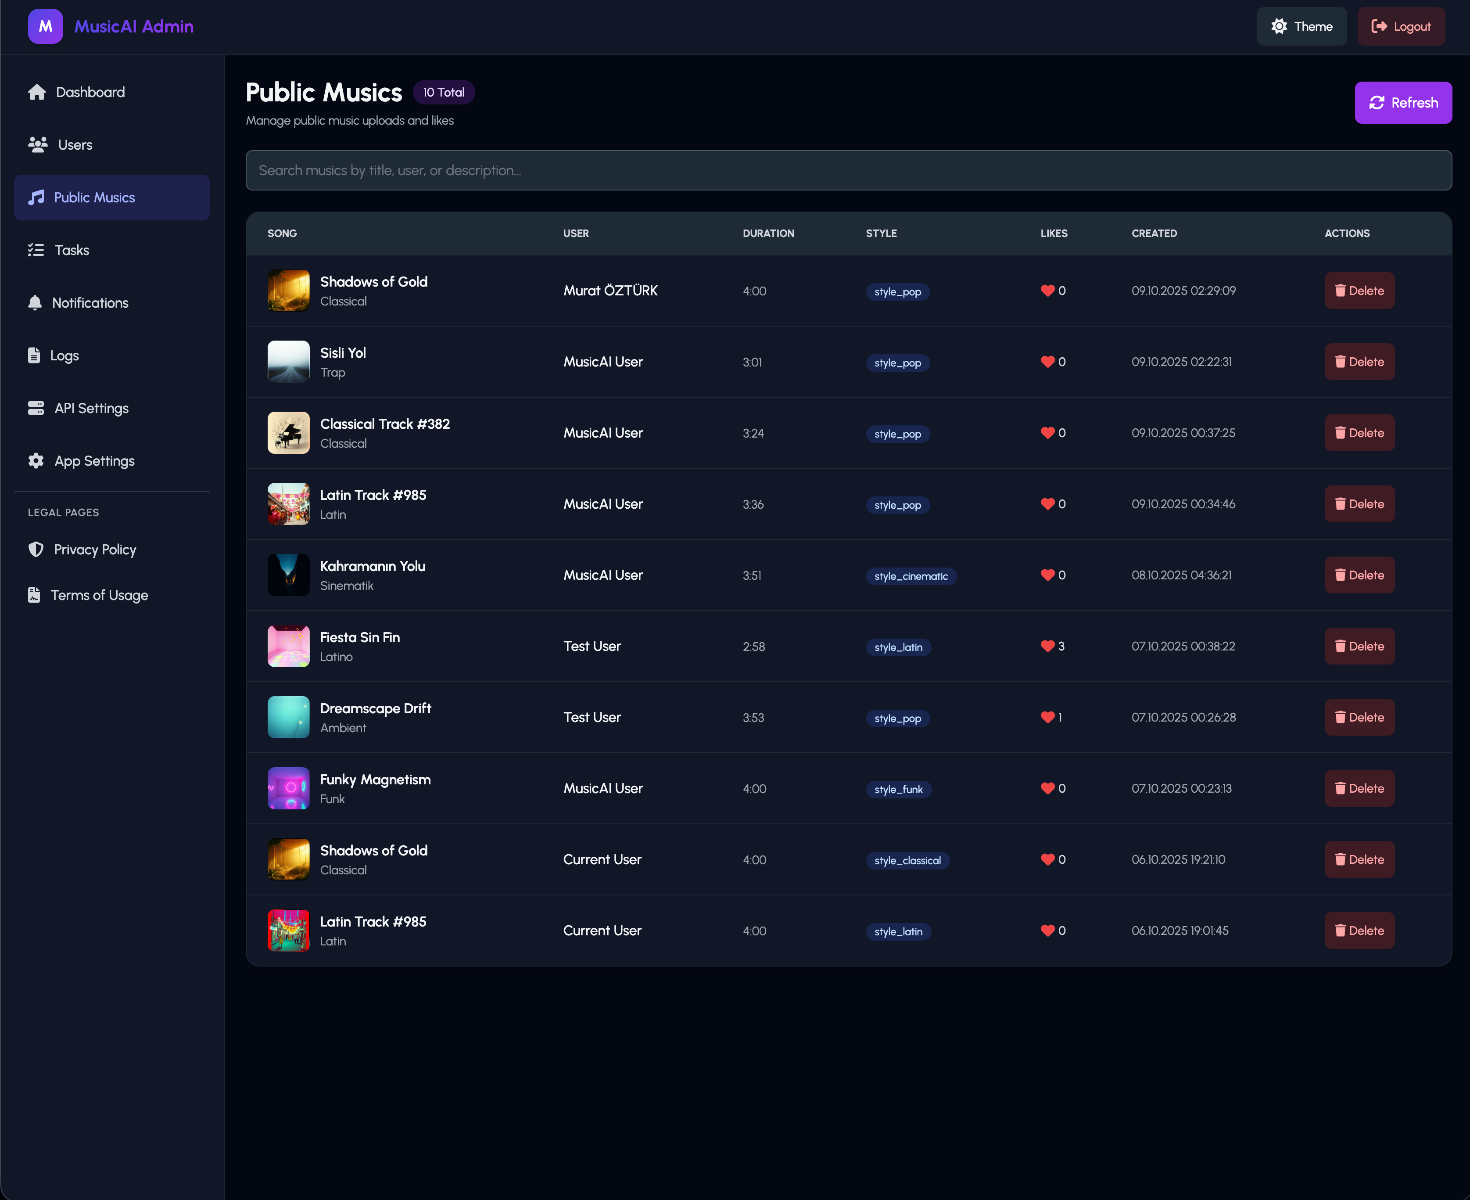Delete the Kahramanın Yolu track

click(x=1359, y=575)
